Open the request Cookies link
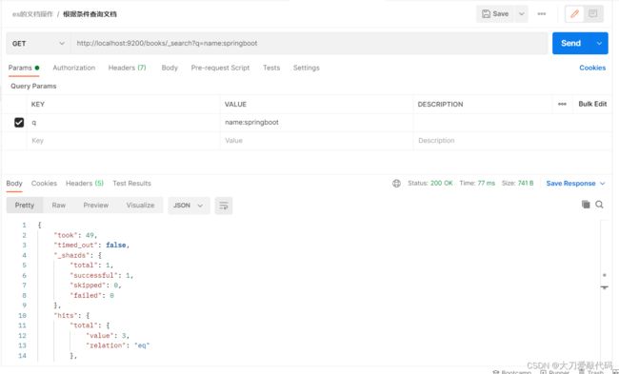619x374 pixels. pyautogui.click(x=592, y=68)
